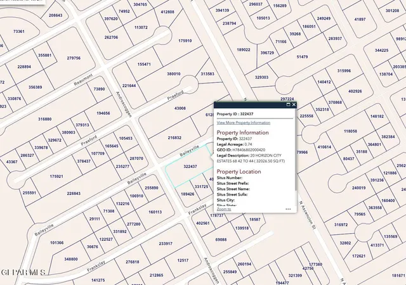
Task: Open View More Property Information link
Action: click(x=244, y=123)
